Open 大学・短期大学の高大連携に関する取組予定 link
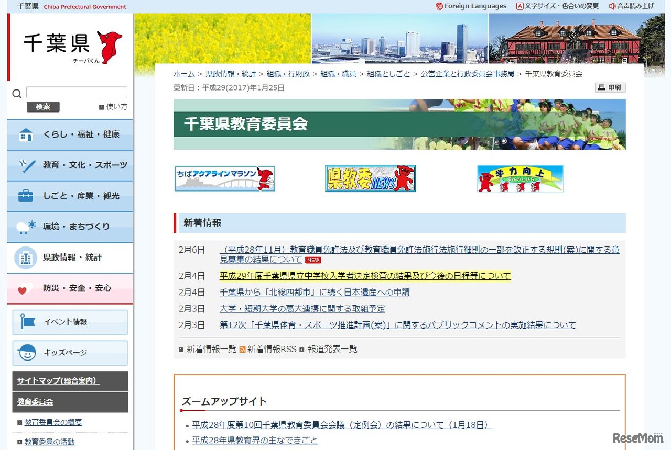Screen dimensions: 671x450 click(302, 309)
